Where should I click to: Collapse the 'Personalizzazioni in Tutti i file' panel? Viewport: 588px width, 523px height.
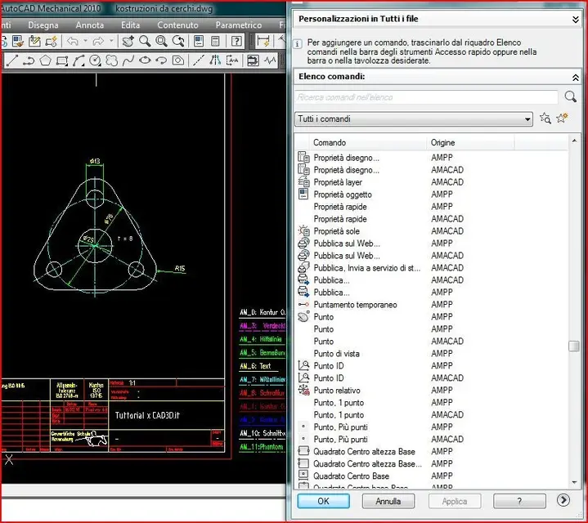coord(575,19)
